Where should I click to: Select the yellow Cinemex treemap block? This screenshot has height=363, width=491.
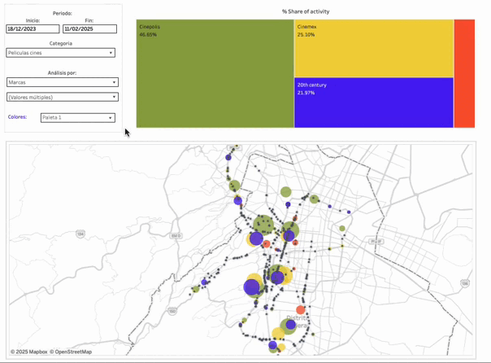[374, 48]
